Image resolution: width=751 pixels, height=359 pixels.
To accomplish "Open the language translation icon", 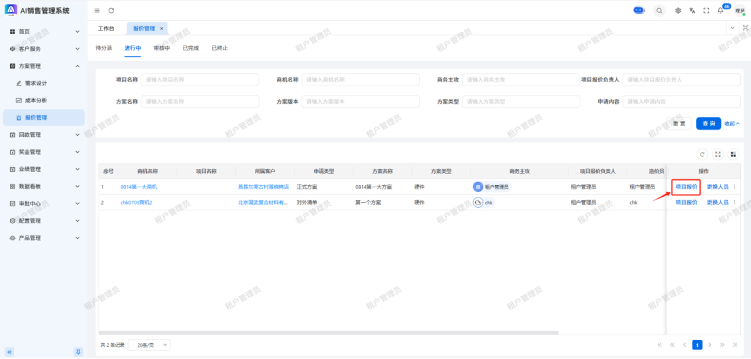I will pos(692,10).
